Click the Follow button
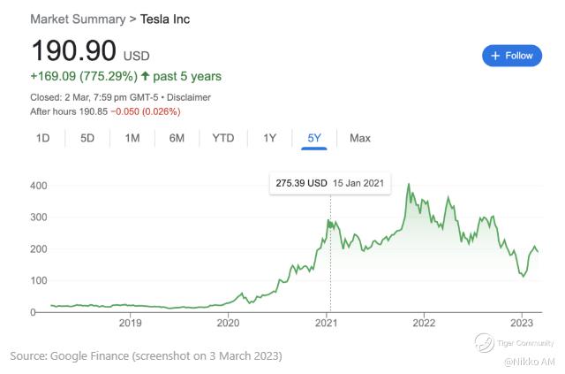Image resolution: width=565 pixels, height=374 pixels. 512,56
